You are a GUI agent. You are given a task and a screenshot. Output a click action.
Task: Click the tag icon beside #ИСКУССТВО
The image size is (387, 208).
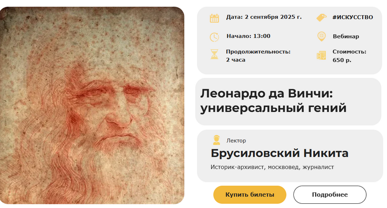[321, 18]
